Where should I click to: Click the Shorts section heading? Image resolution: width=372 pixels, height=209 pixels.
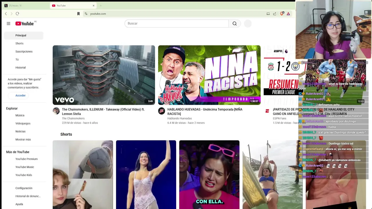[66, 134]
